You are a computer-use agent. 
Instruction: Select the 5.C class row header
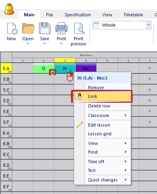coord(6,90)
